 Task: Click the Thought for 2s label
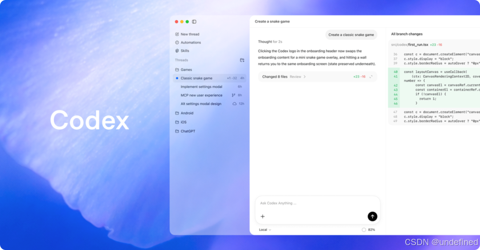270,42
